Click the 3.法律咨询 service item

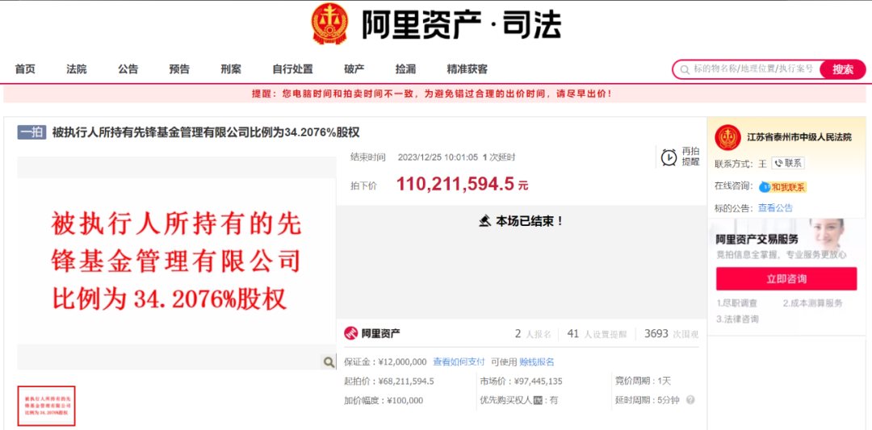point(736,319)
